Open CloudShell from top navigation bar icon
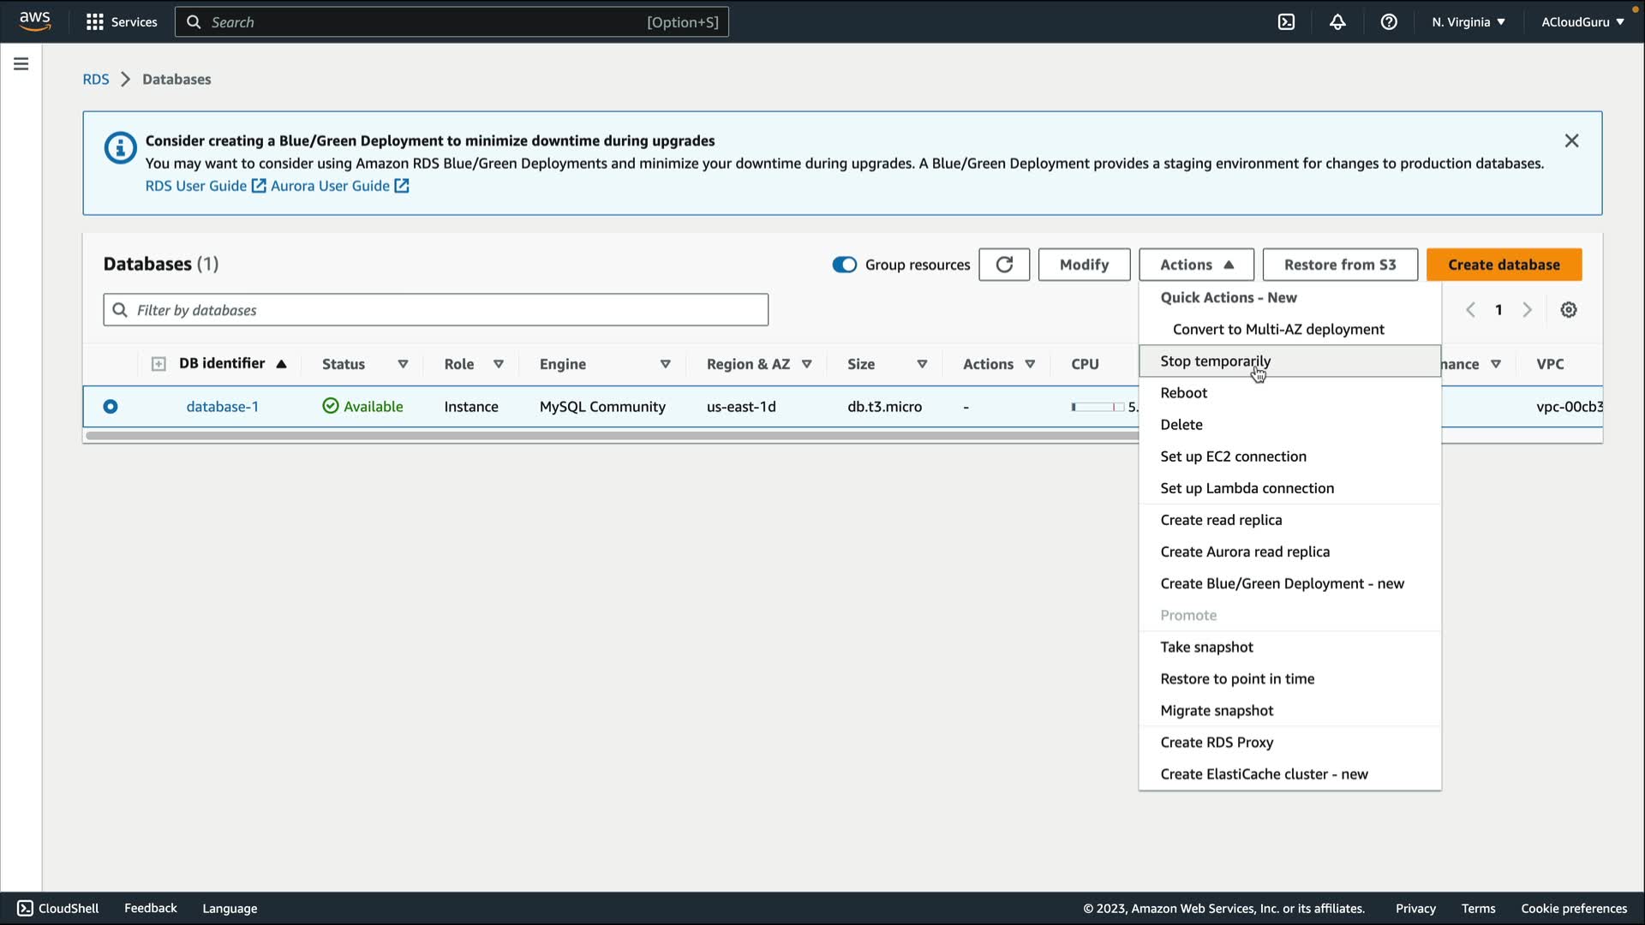 (1286, 22)
